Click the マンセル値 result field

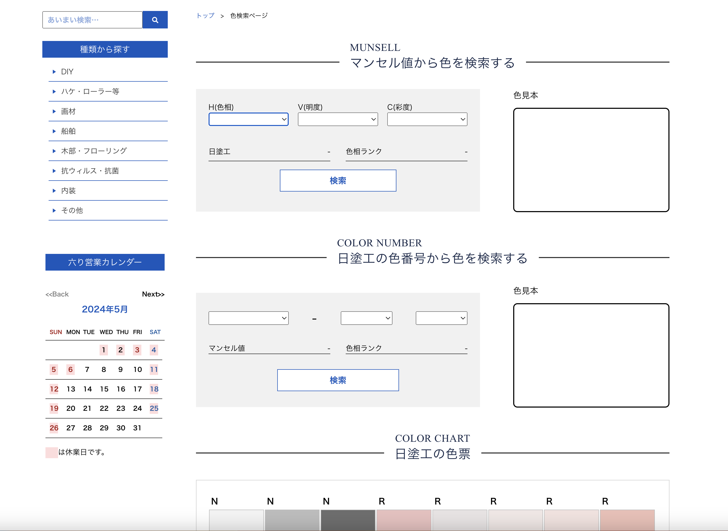tap(269, 348)
